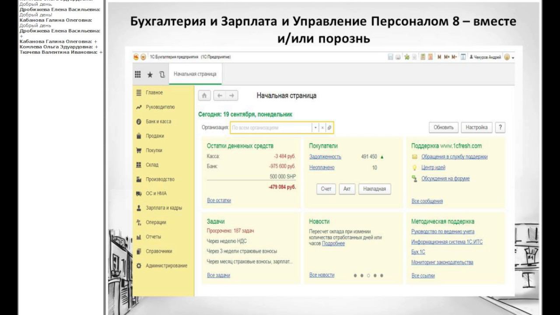Click the Save diskette icon in top toolbar

[x=390, y=57]
